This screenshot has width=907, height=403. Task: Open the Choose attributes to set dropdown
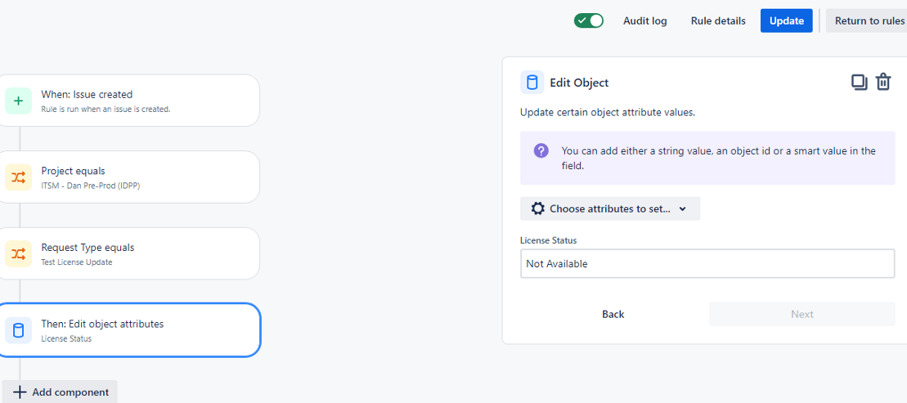point(610,208)
